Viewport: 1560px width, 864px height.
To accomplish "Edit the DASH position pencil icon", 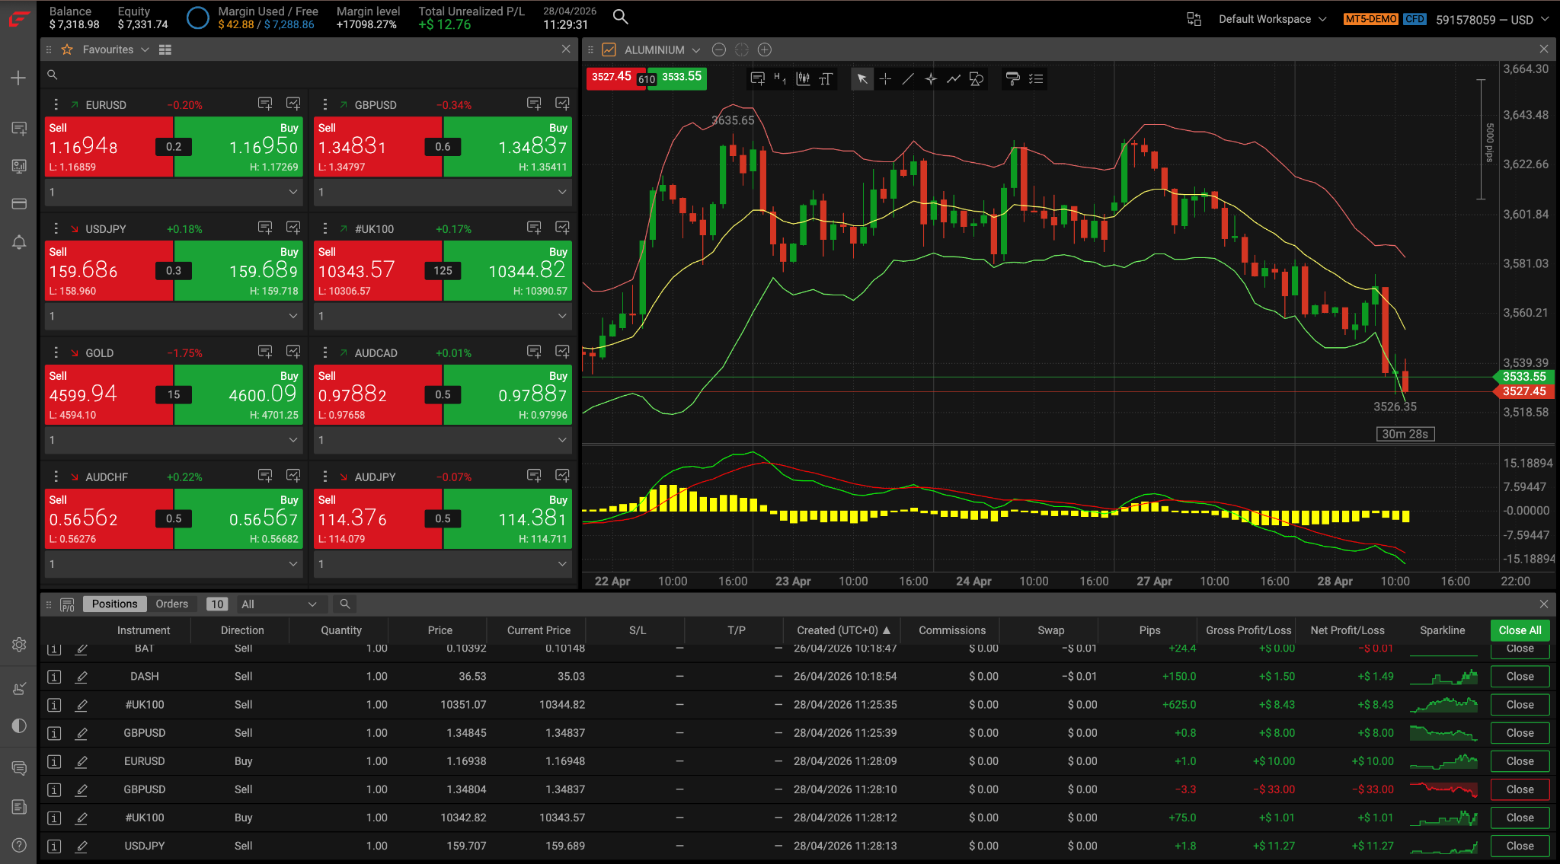I will [x=82, y=676].
